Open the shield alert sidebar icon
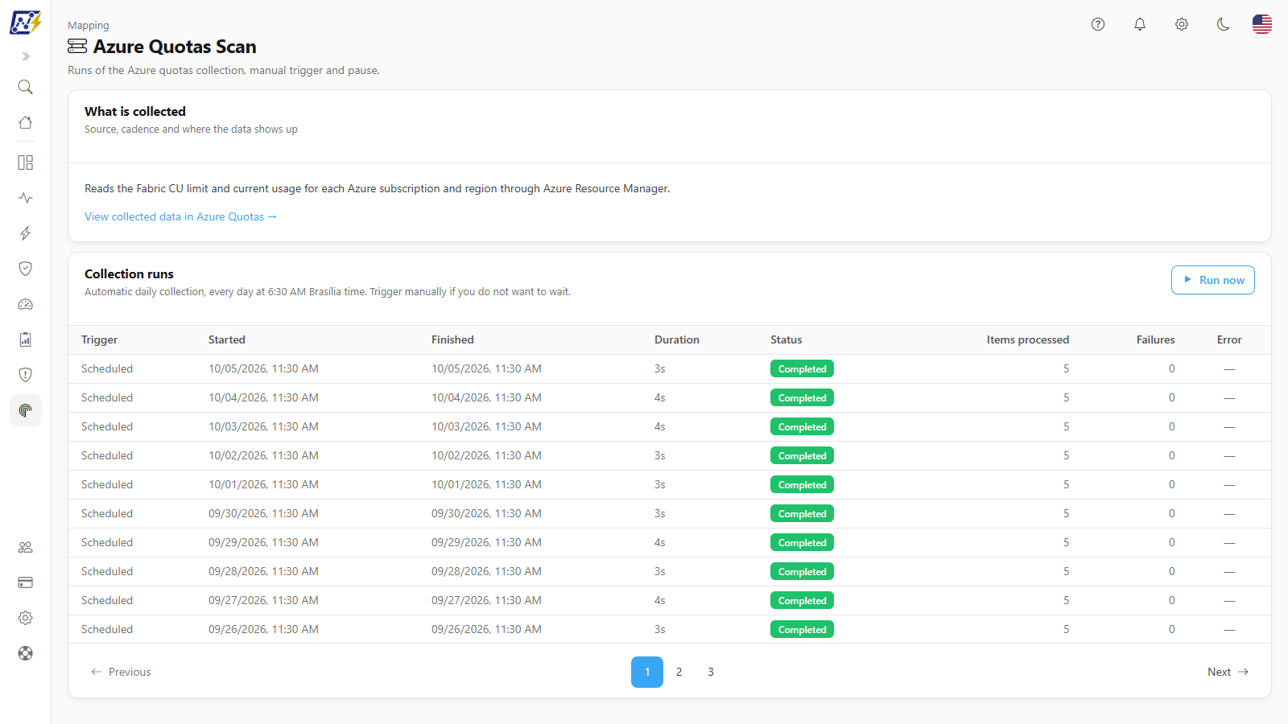 26,375
